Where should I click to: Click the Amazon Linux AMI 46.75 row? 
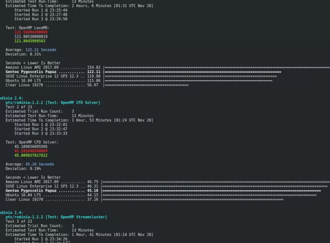(x=168, y=182)
